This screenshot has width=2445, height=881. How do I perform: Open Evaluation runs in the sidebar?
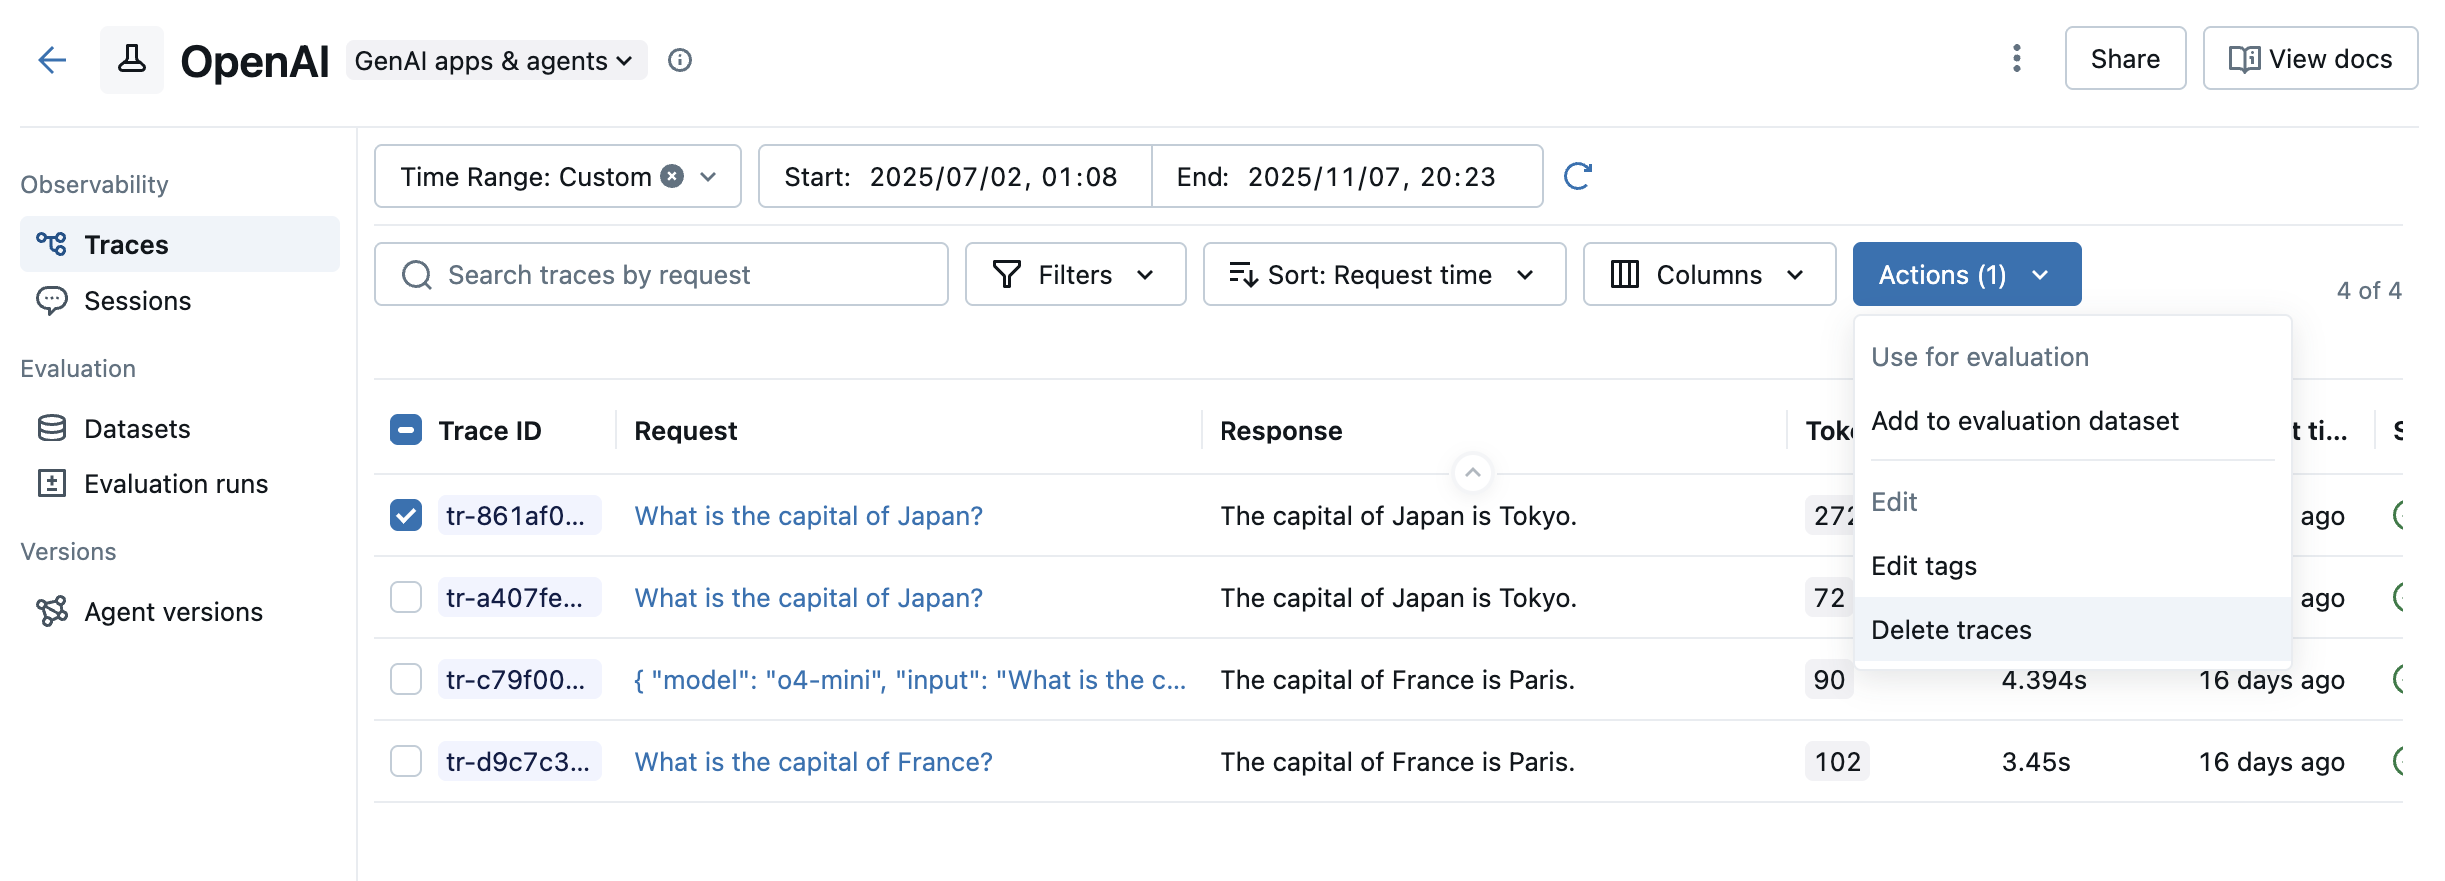tap(180, 484)
